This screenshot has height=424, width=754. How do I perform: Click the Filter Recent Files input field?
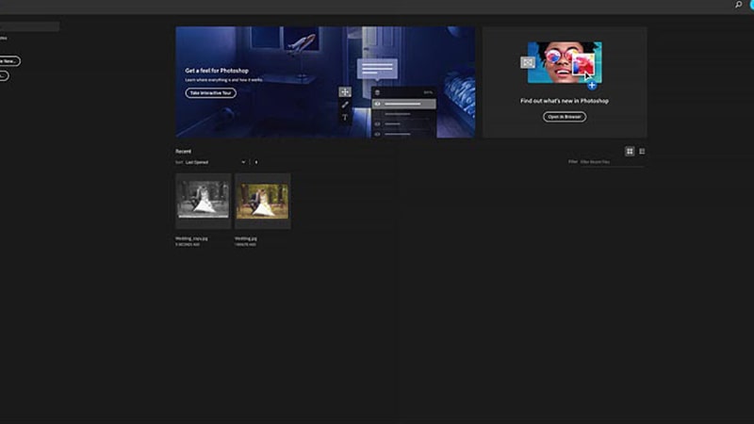[612, 162]
